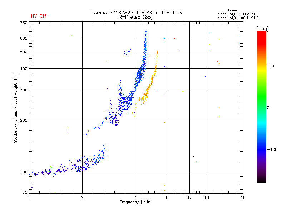This screenshot has height=215, width=286.
Task: Click the title 'Tromsø 20160823 12:08:00-12:09:43'
Action: [135, 13]
